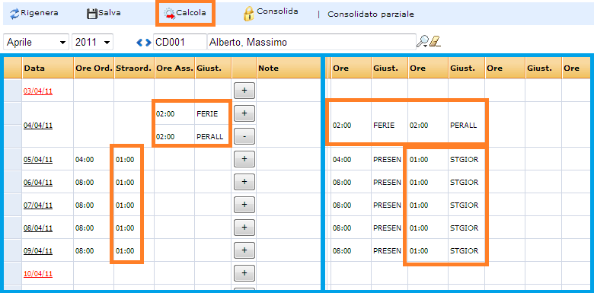Open the Aprile month dropdown

(36, 42)
